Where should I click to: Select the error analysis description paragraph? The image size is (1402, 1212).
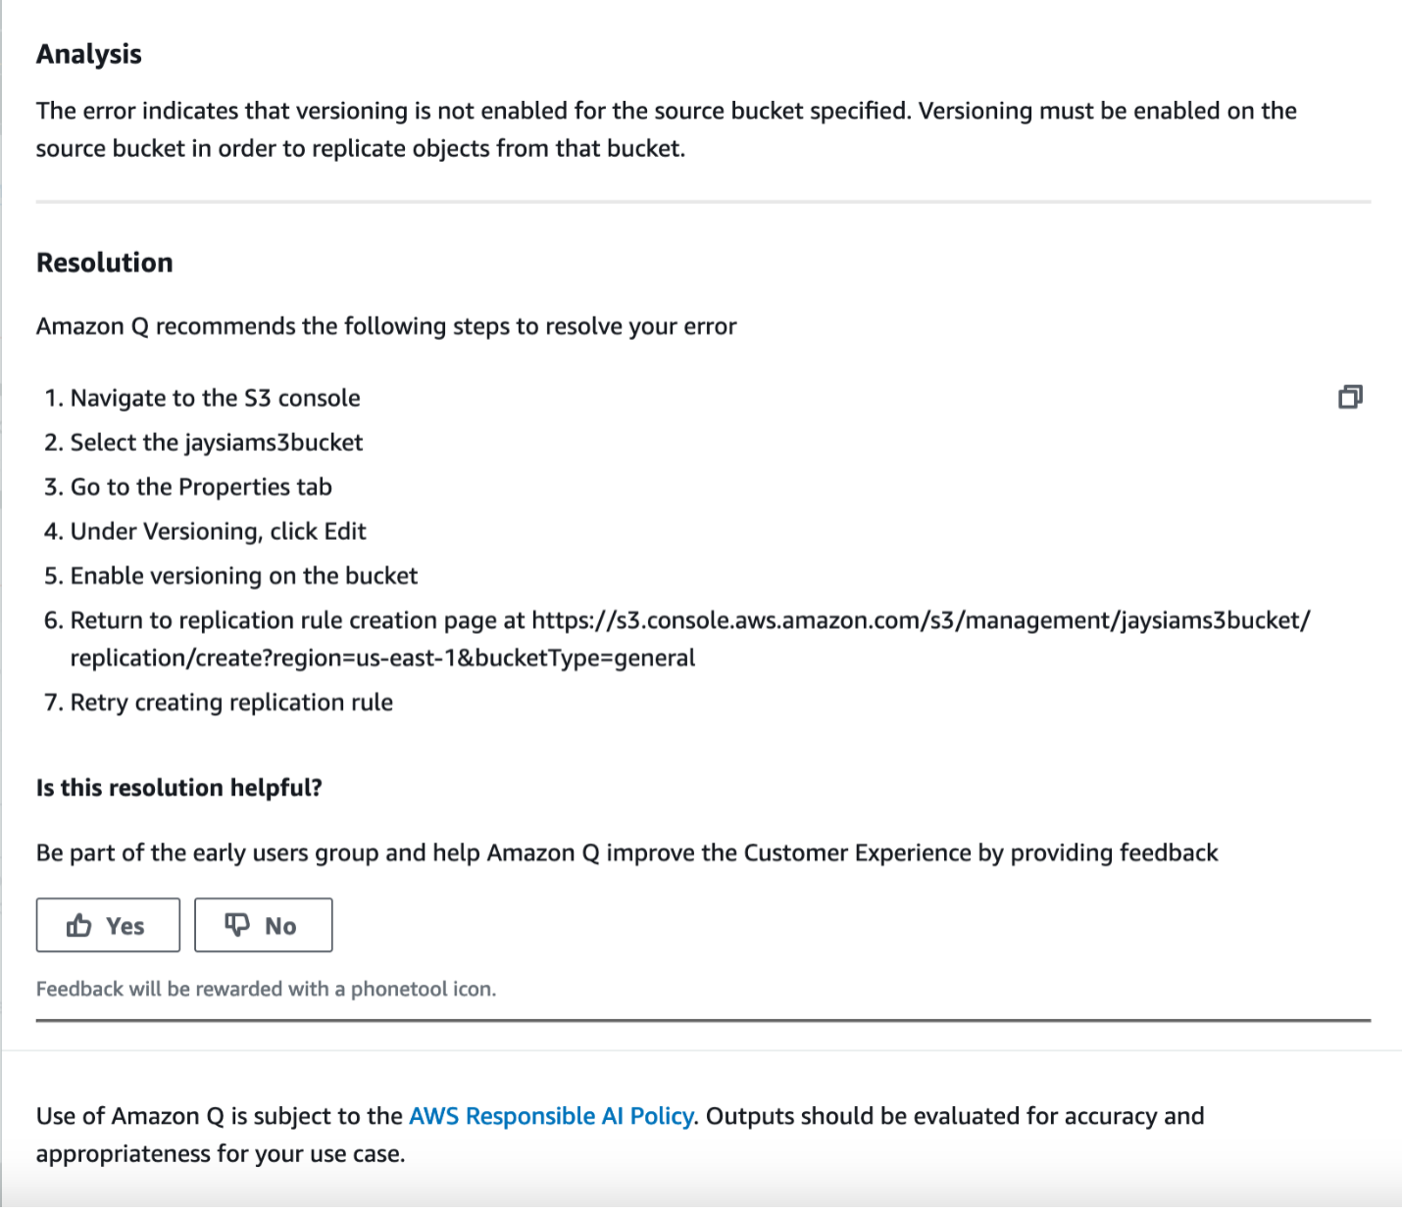click(x=667, y=128)
